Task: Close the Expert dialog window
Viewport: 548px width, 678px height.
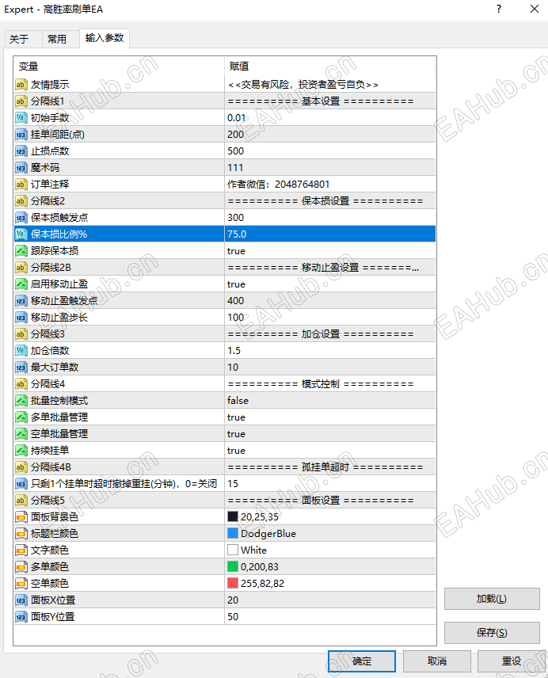Action: click(535, 9)
